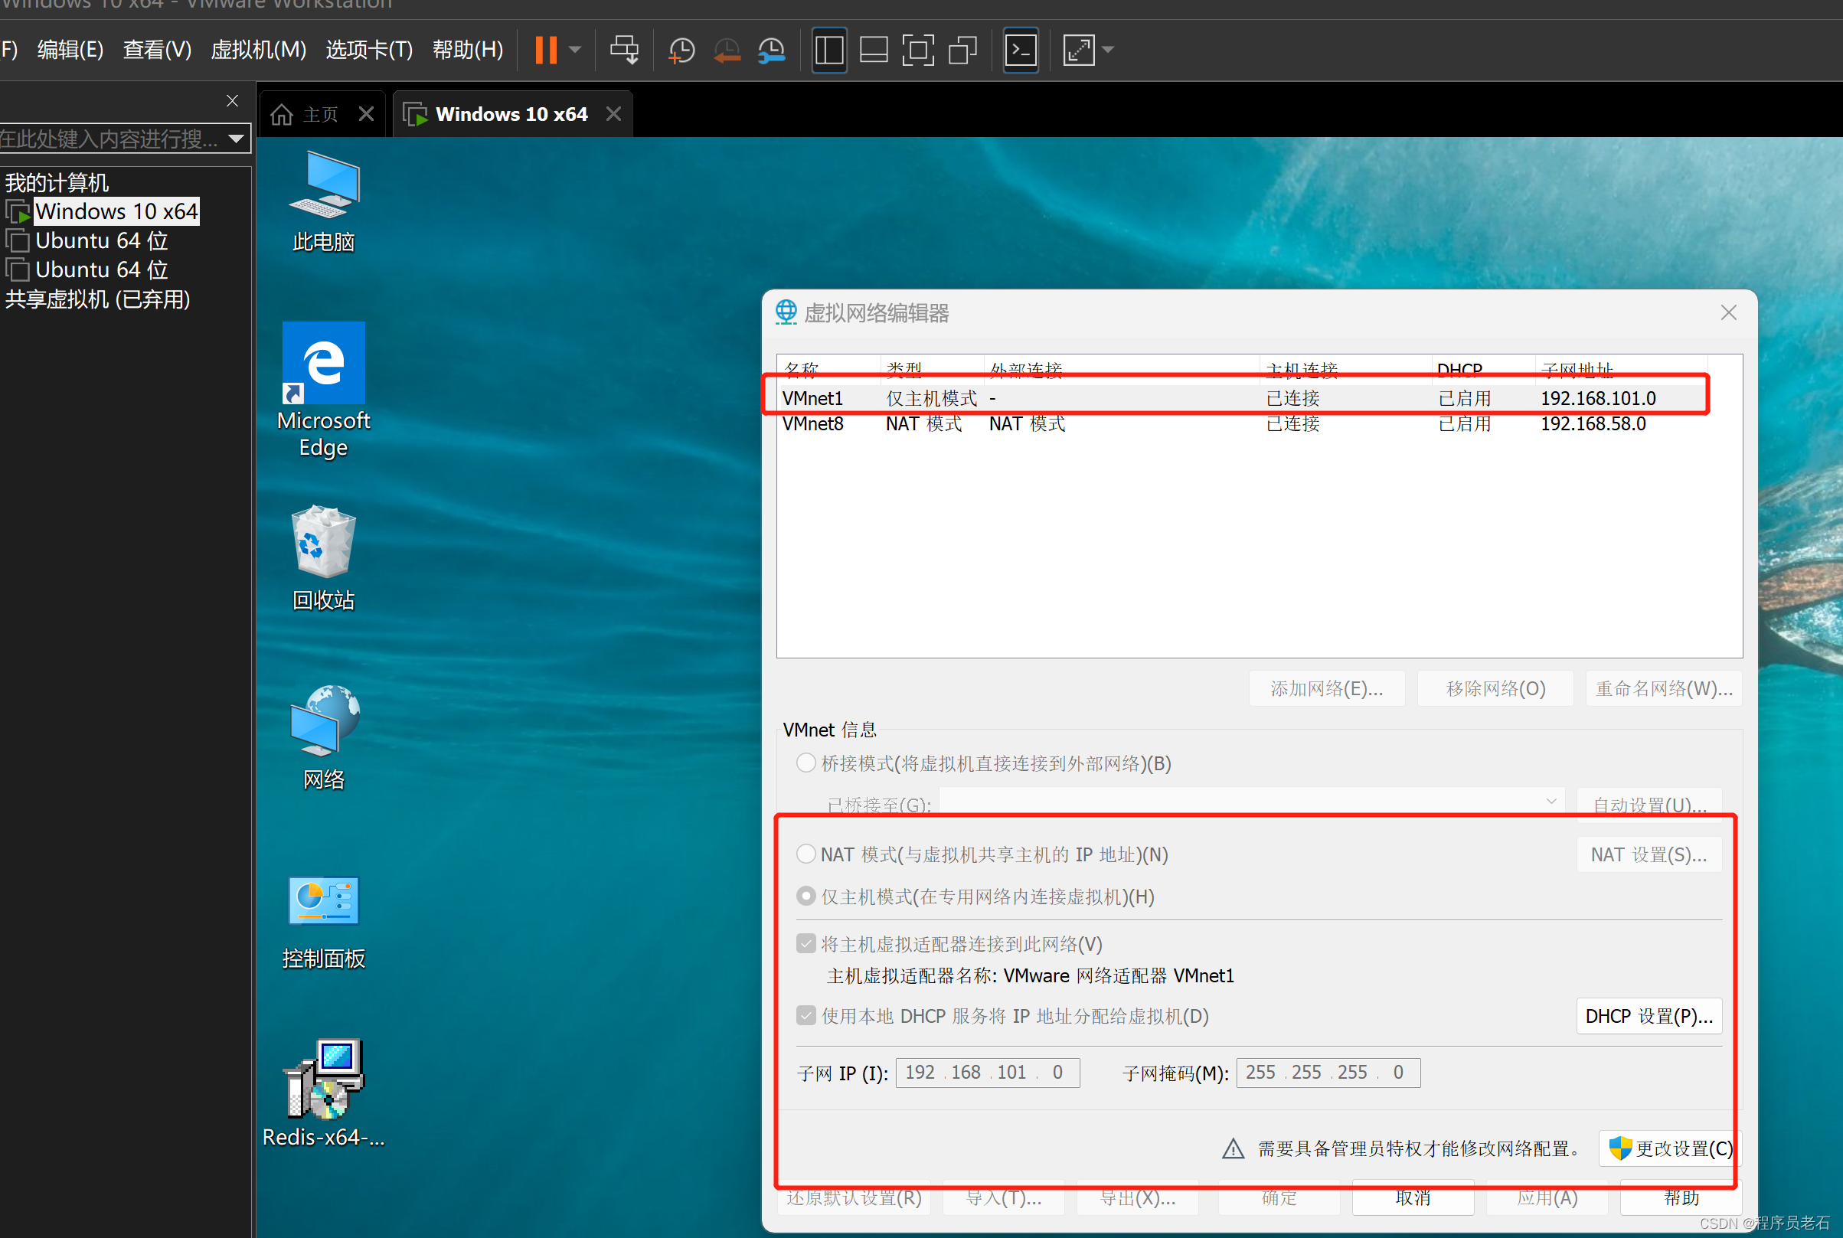Open the DHCP 设置(P)... button

point(1649,1016)
